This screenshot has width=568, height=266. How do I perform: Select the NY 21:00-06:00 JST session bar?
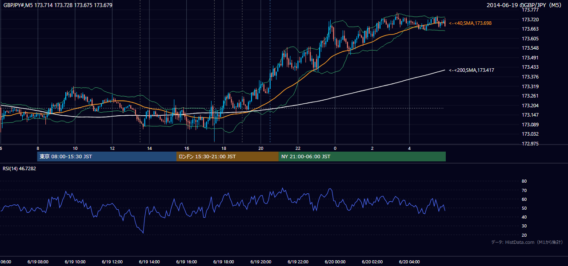point(362,156)
